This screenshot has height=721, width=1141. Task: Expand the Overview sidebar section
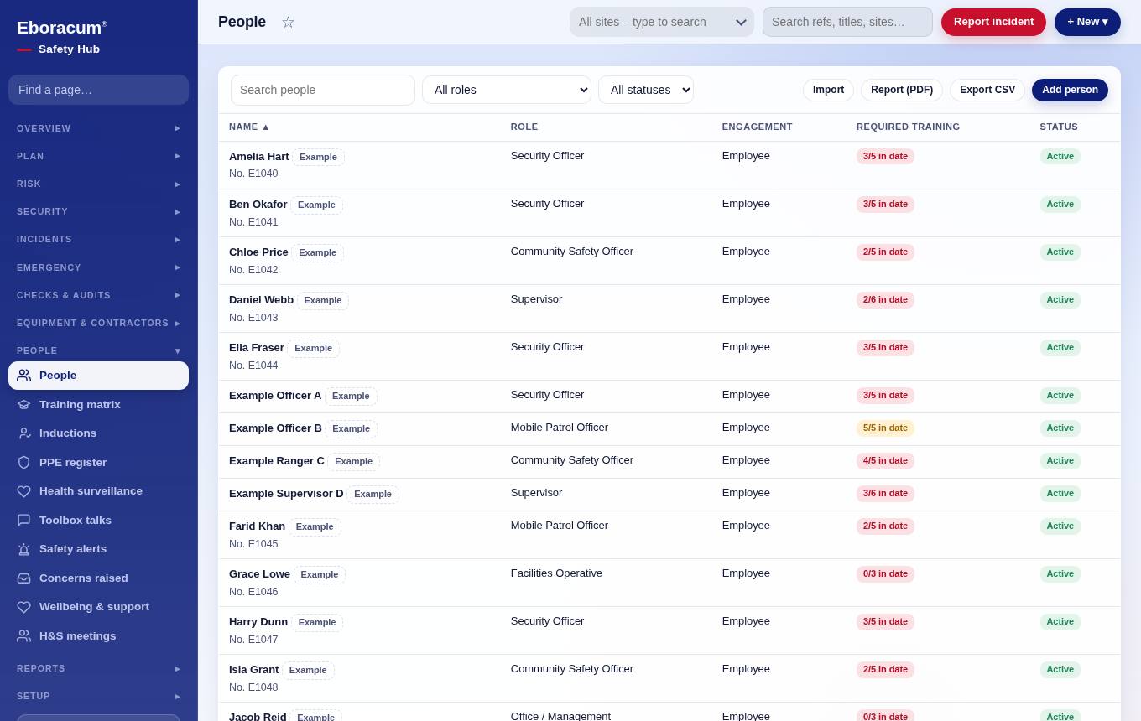(x=98, y=128)
